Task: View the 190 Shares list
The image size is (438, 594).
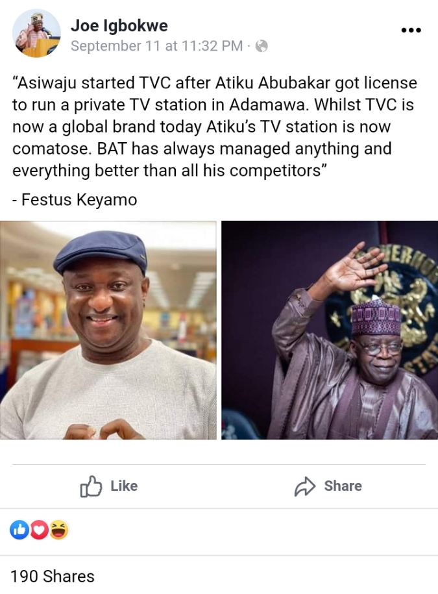Action: coord(53,576)
